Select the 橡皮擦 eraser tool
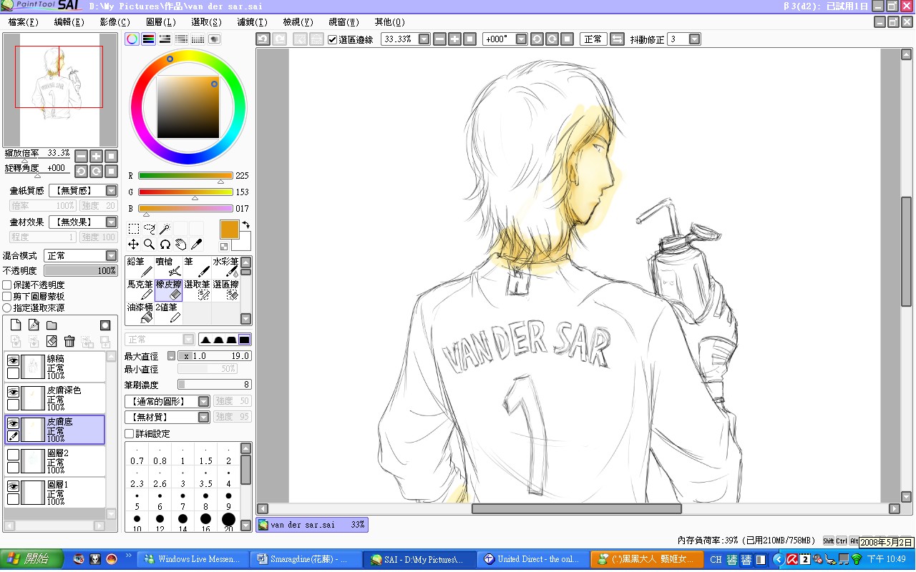 [168, 290]
